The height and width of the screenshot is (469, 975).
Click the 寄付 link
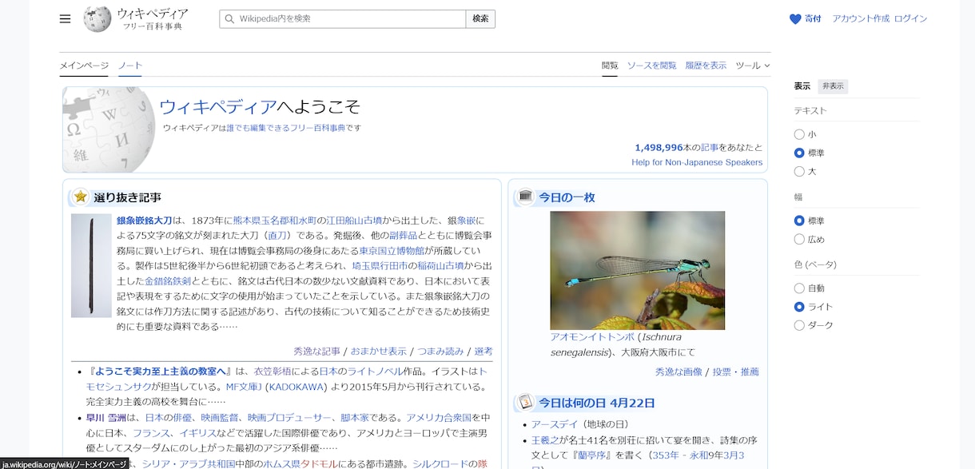[x=813, y=19]
